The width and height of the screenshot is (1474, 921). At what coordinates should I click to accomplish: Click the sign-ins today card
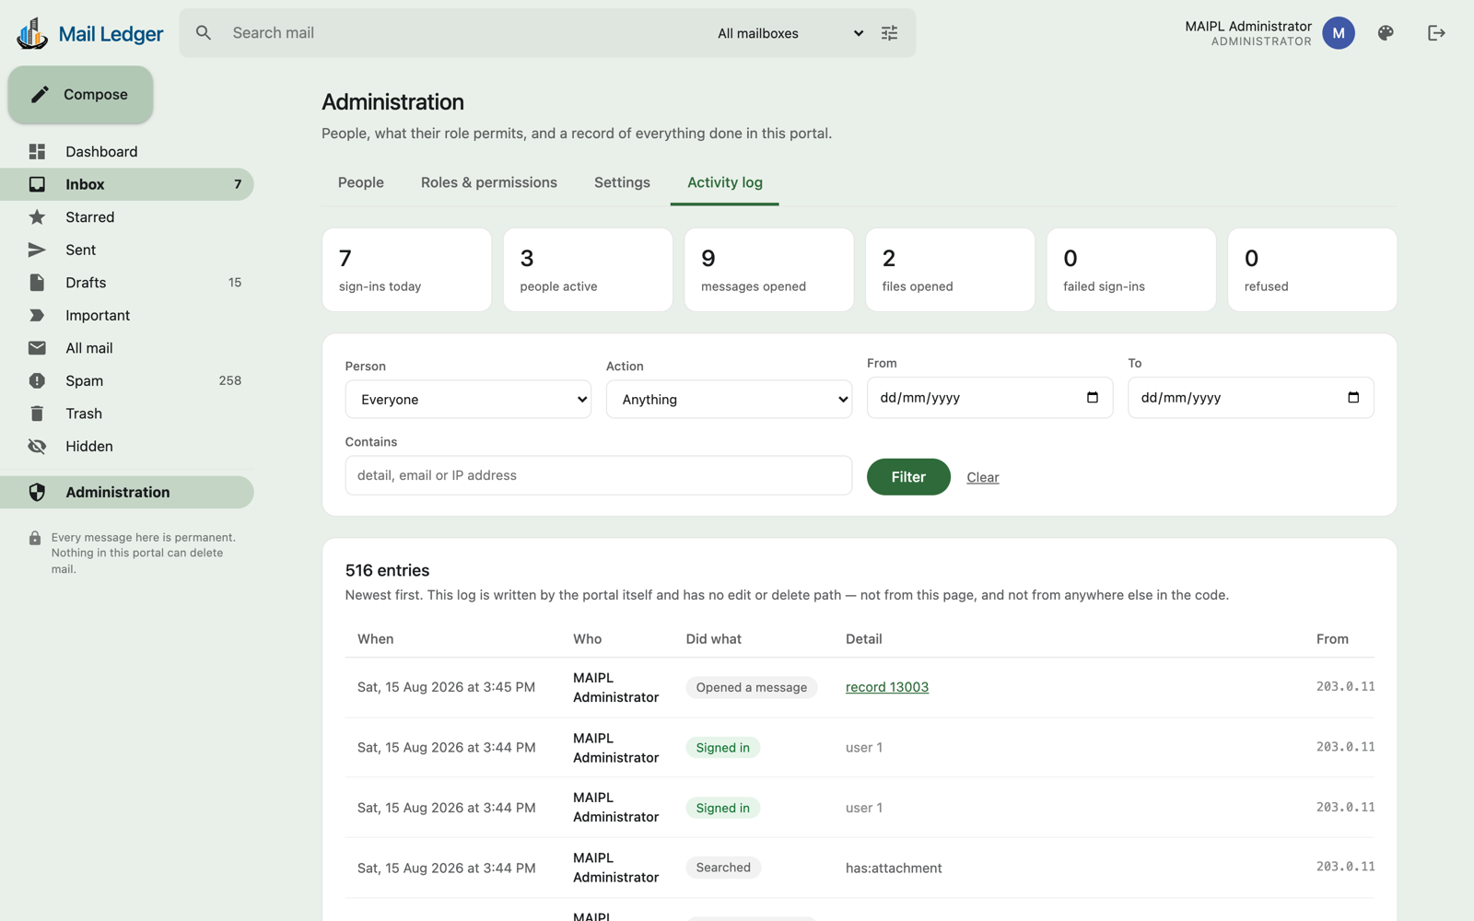coord(407,270)
